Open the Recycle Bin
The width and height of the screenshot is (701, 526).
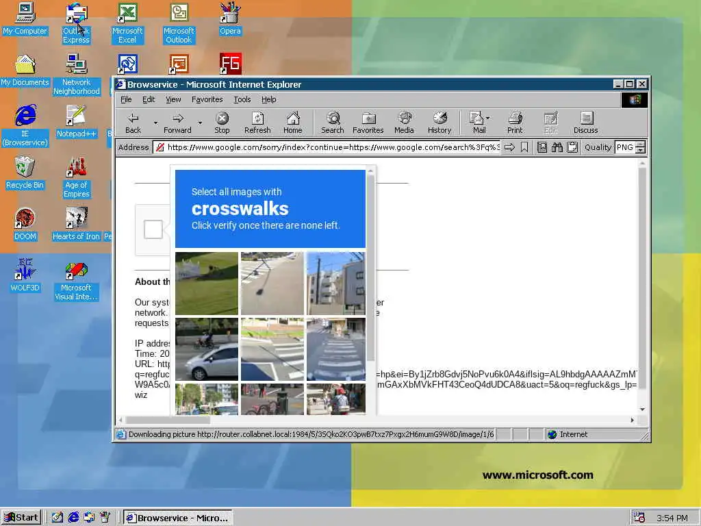coord(25,173)
